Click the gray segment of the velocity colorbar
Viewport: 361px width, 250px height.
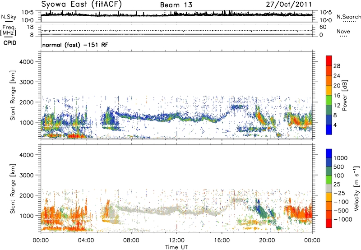click(329, 189)
